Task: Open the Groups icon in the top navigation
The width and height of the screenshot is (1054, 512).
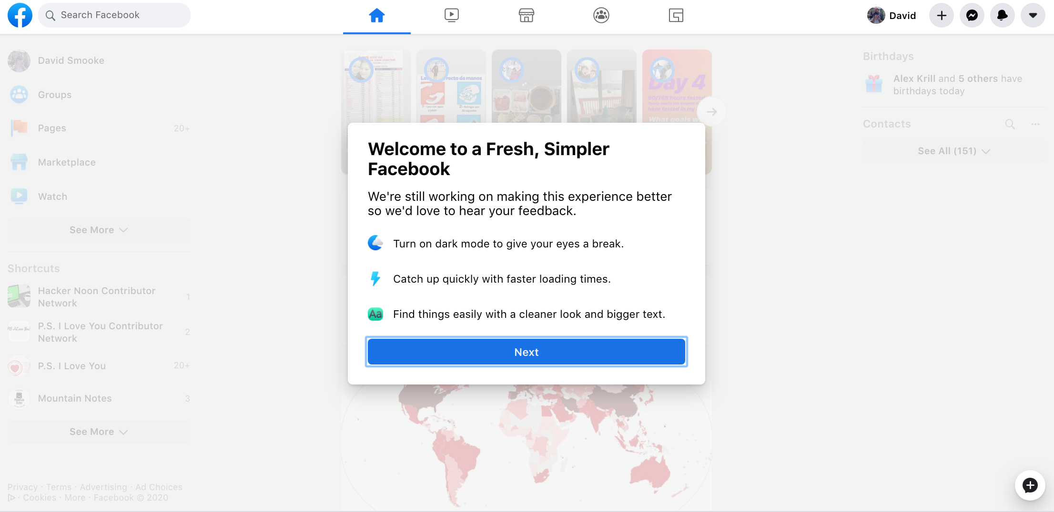Action: pos(601,15)
